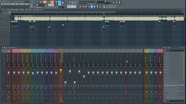Open the OPTIONS menu
The width and height of the screenshot is (186, 104).
[22, 4]
